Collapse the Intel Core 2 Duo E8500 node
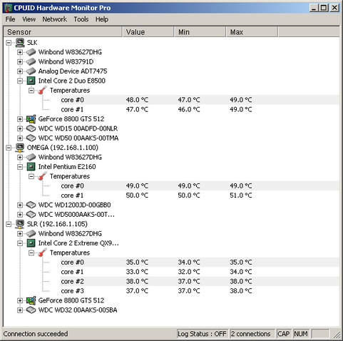Viewport: 343px width, 341px height. tap(20, 81)
